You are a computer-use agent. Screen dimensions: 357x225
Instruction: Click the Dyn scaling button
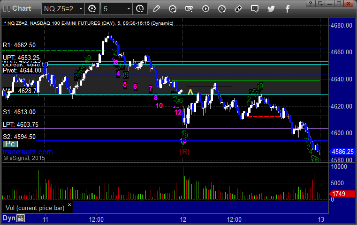pyautogui.click(x=9, y=218)
